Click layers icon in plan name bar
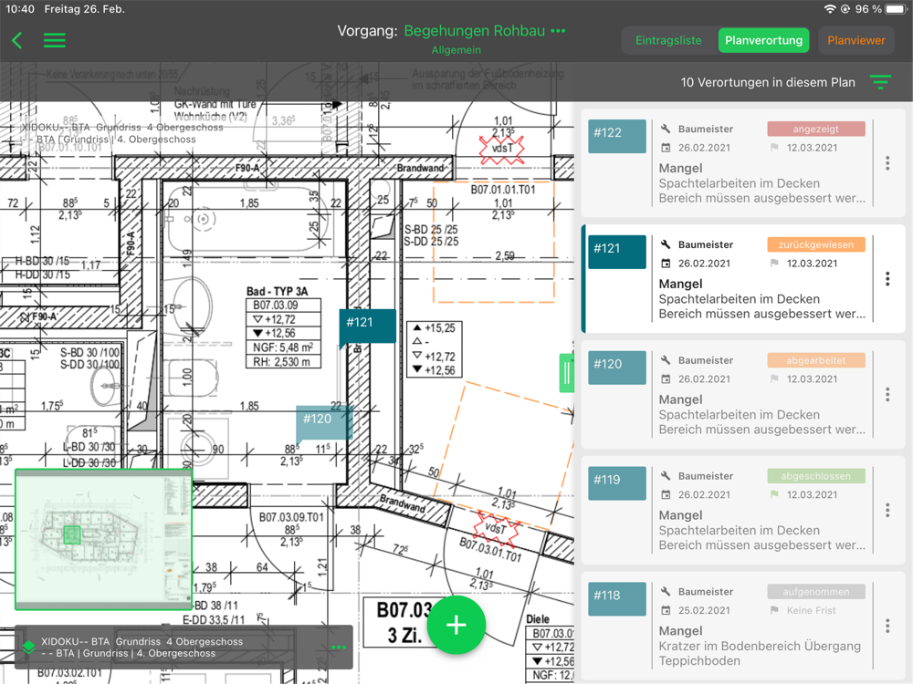The width and height of the screenshot is (913, 684). [28, 647]
